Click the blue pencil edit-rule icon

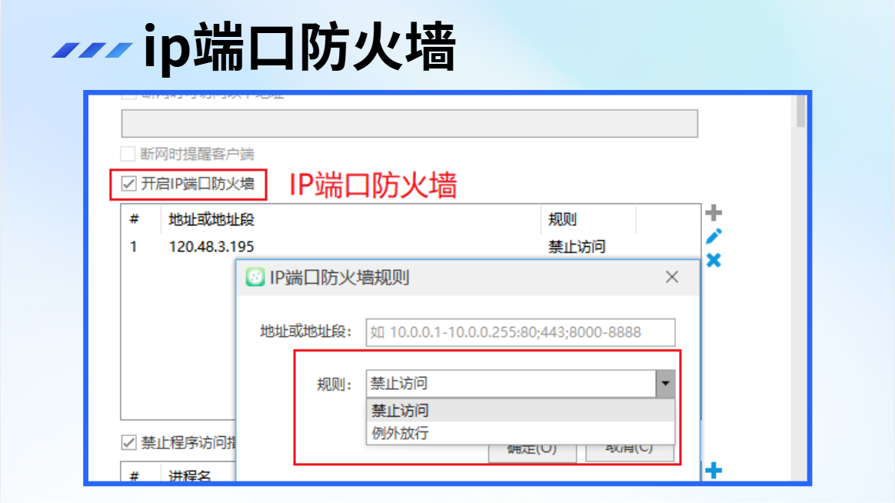(x=714, y=236)
